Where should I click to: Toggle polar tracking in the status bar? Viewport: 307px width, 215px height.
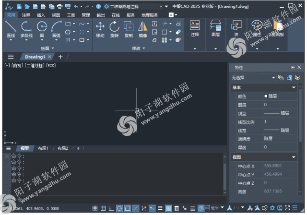pyautogui.click(x=119, y=208)
